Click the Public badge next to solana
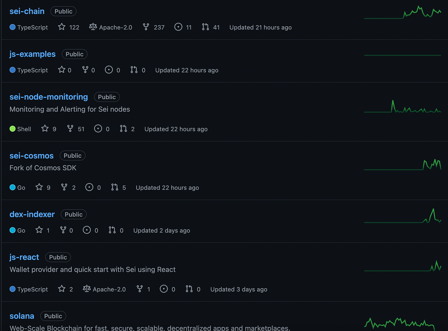This screenshot has height=331, width=448. coord(53,316)
